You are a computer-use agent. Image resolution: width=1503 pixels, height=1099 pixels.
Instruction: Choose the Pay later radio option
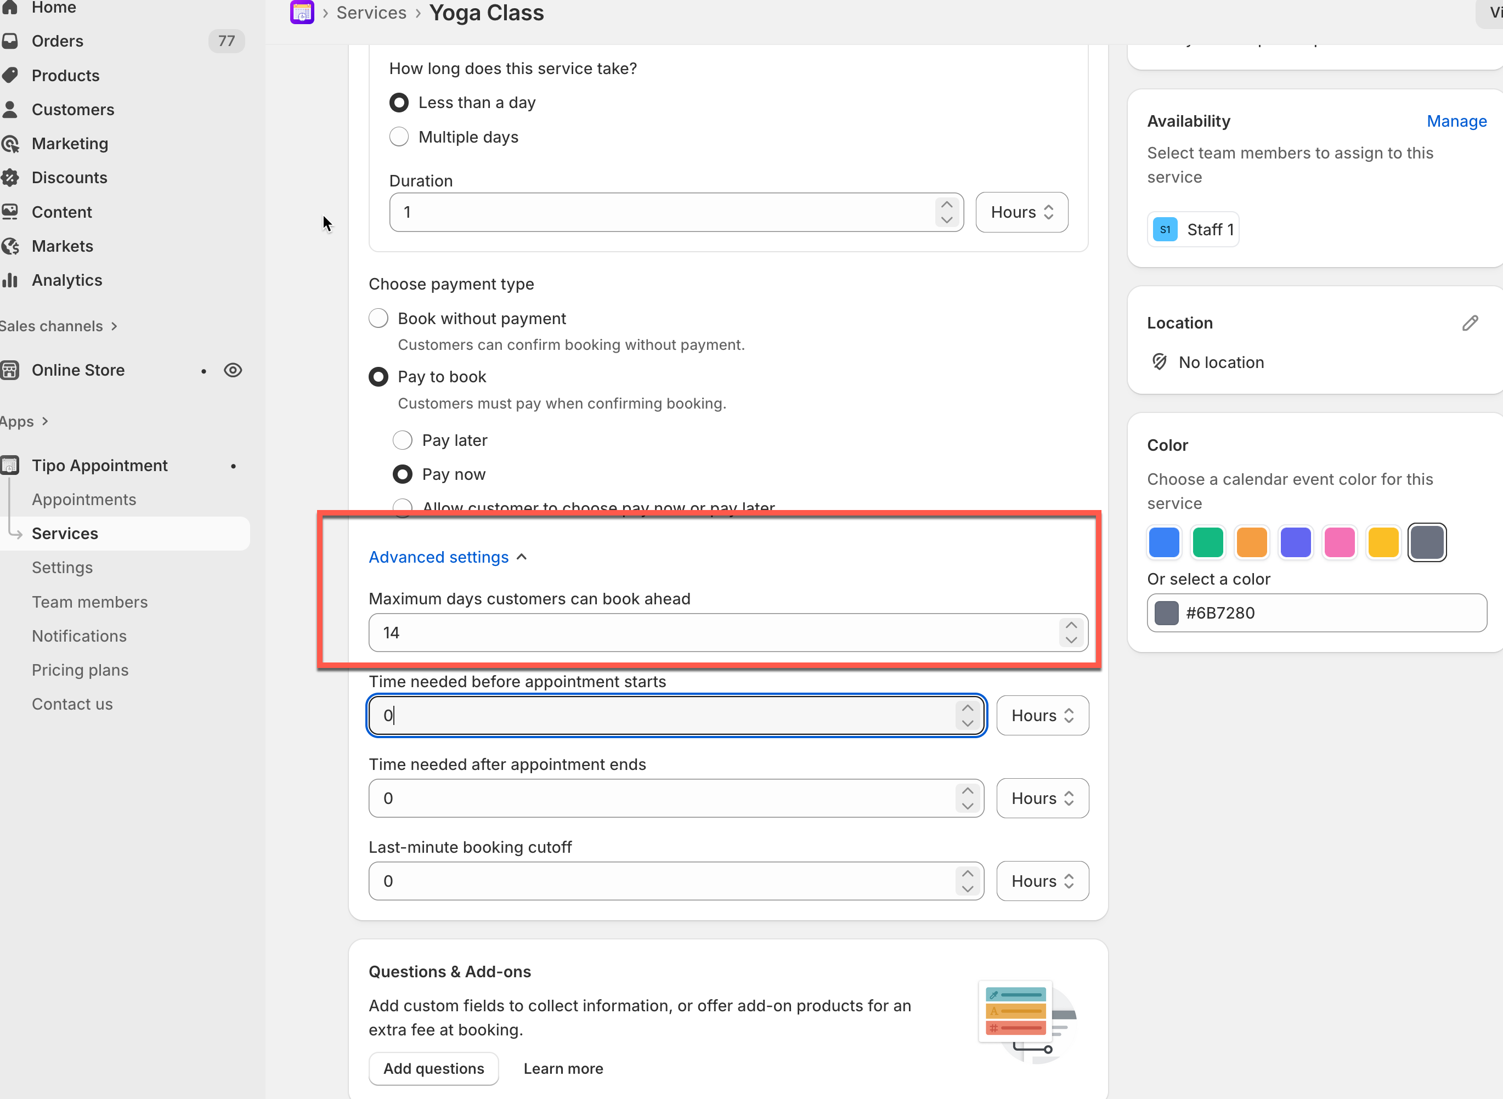403,440
